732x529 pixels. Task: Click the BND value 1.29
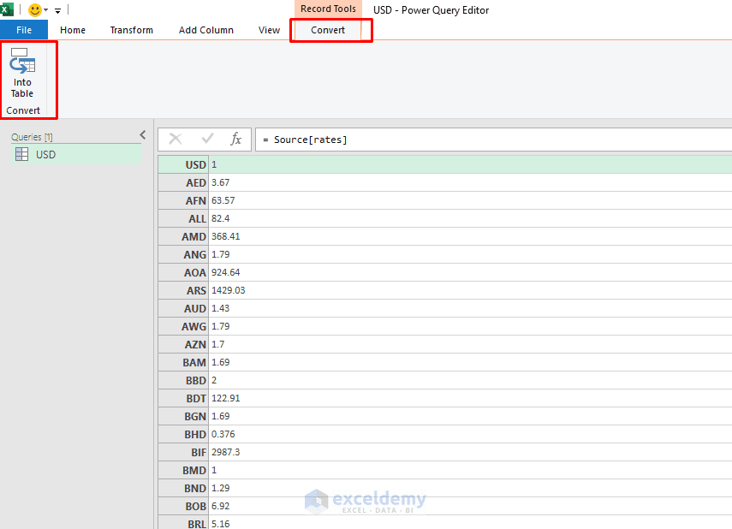coord(220,488)
